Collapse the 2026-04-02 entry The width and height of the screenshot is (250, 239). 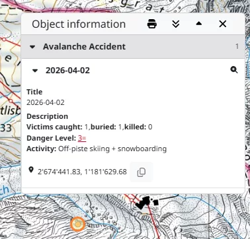(x=35, y=71)
